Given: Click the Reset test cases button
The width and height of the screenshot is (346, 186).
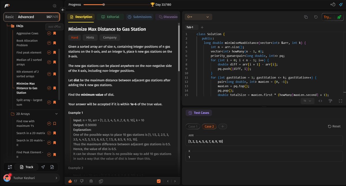Looking at the screenshot, I should [334, 126].
